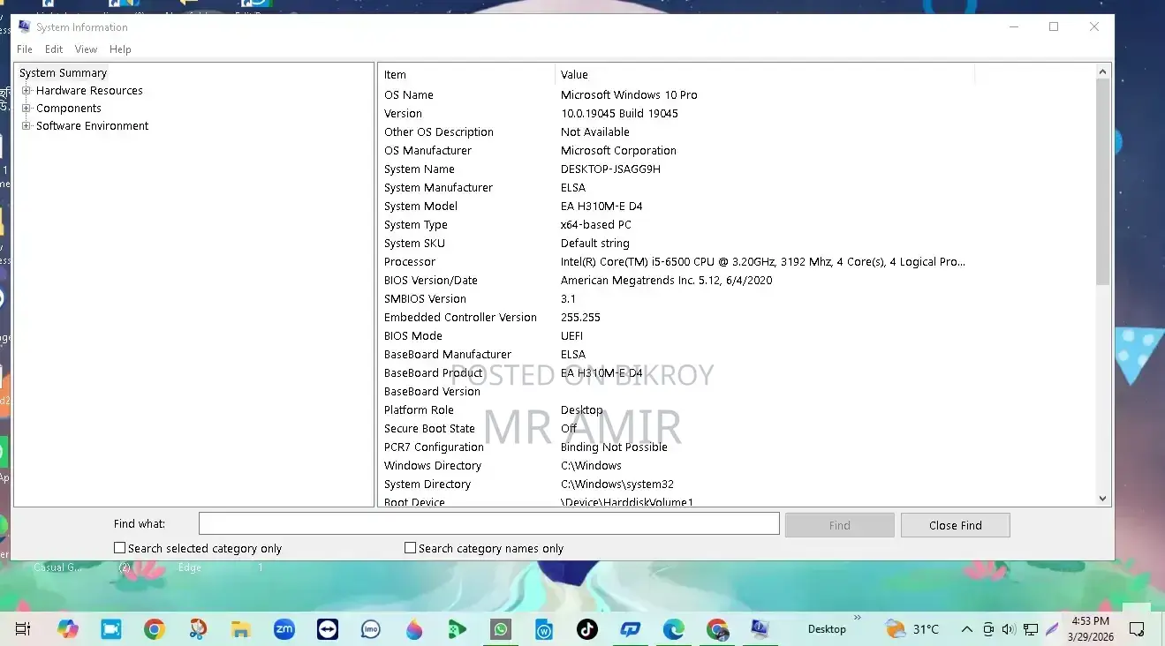Click inside the Find what field

click(488, 524)
